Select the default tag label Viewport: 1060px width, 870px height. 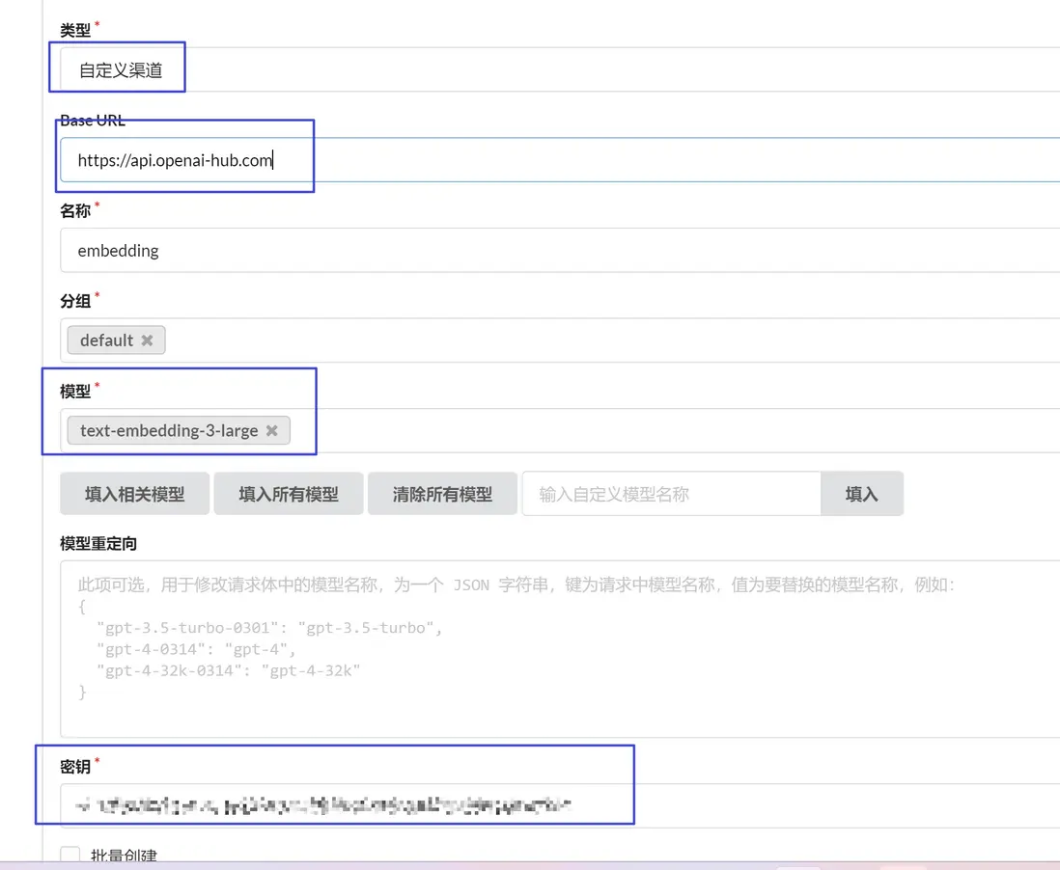107,340
